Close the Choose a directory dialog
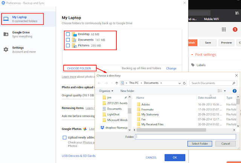241x163 pixels. [x=236, y=75]
